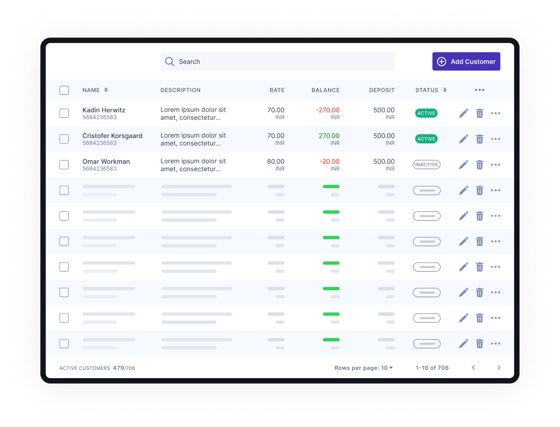Screen dimensions: 560x427
Task: Go to previous page with left chevron
Action: pos(473,368)
